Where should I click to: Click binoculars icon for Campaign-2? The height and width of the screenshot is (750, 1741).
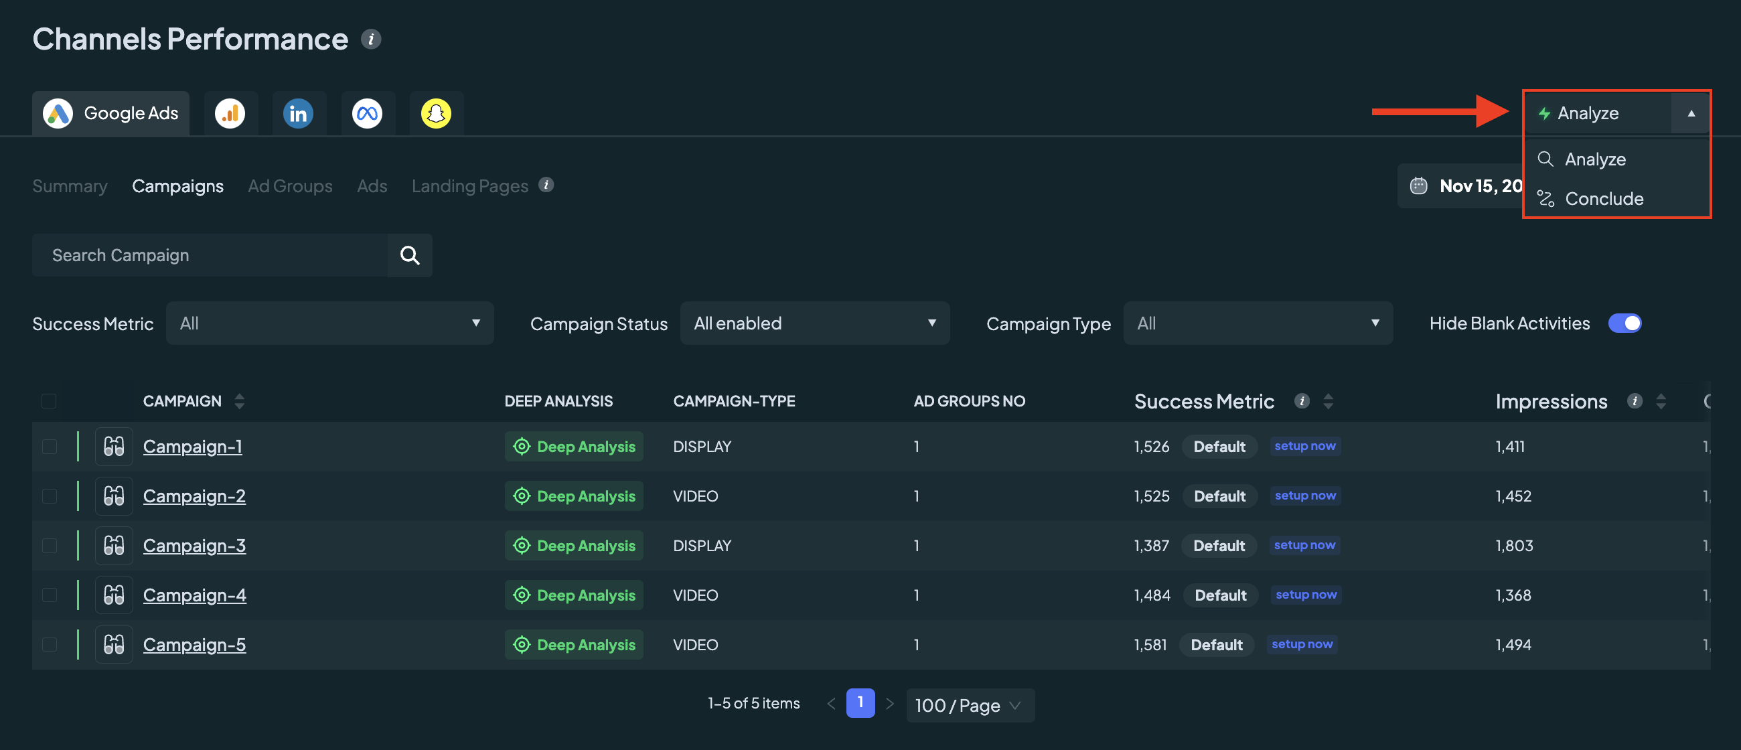[114, 496]
